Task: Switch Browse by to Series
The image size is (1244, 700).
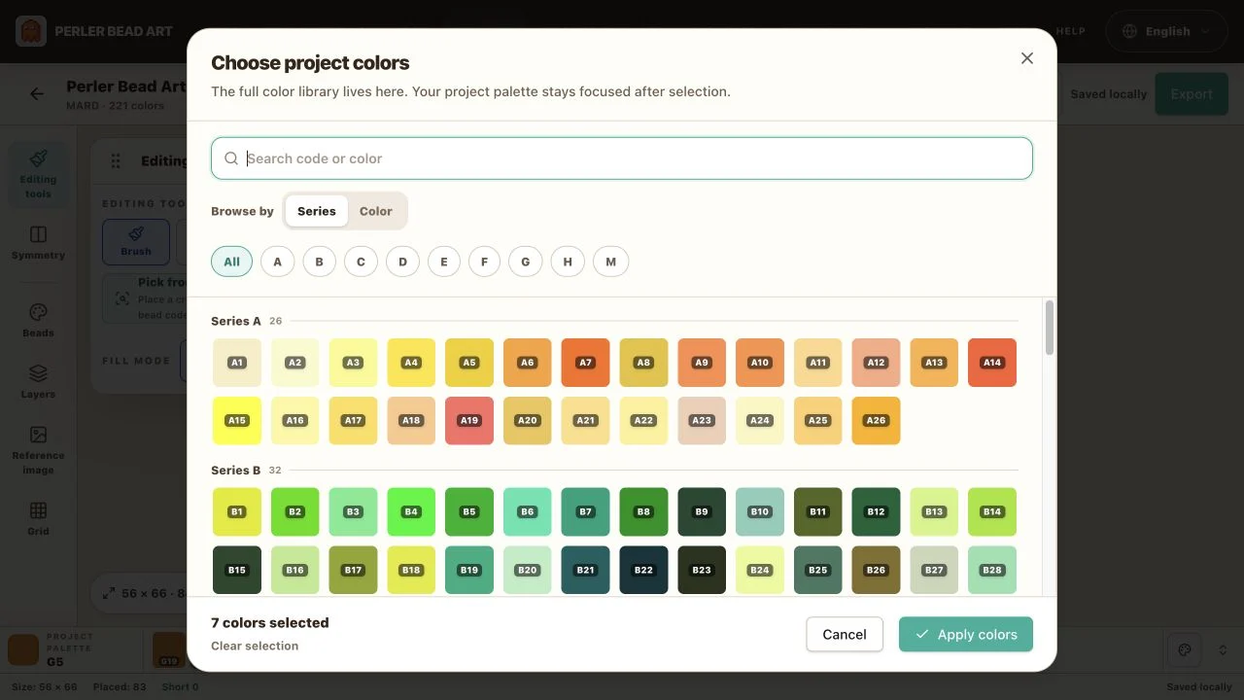Action: coord(317,211)
